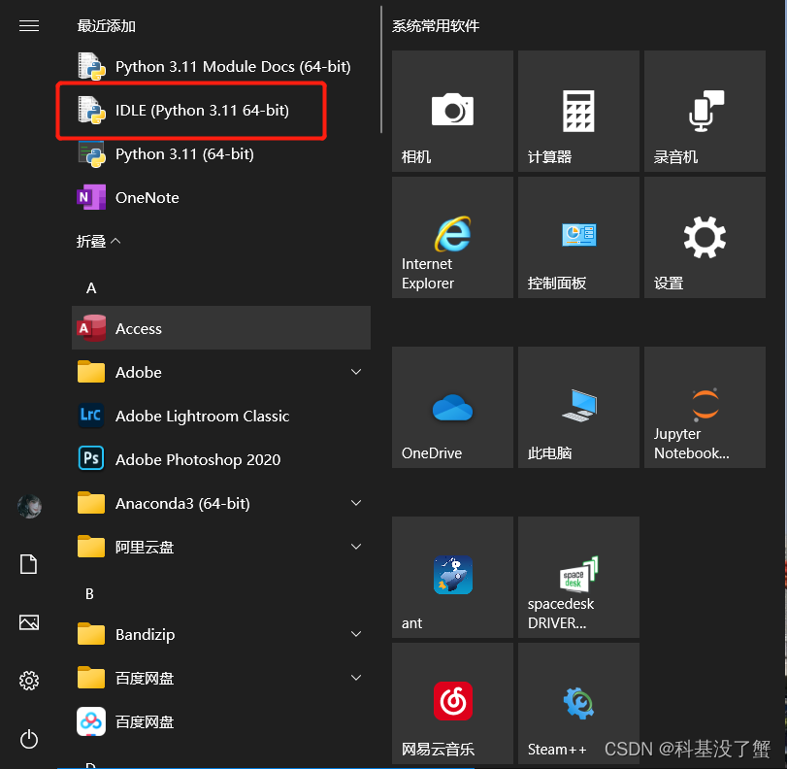
Task: Launch Adobe Photoshop 2020
Action: 221,459
